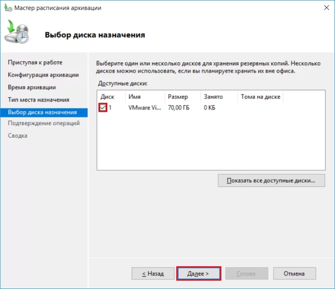This screenshot has width=335, height=289.
Task: Switch to the Тип места назначения step
Action: tap(39, 100)
